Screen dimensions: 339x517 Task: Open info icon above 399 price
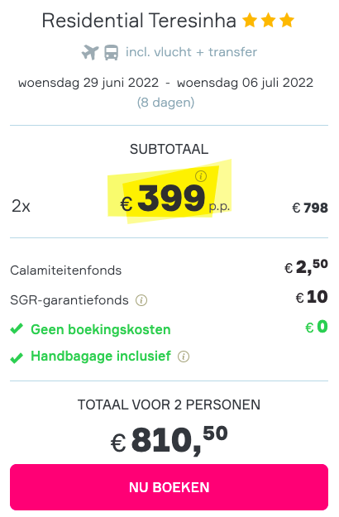point(201,176)
